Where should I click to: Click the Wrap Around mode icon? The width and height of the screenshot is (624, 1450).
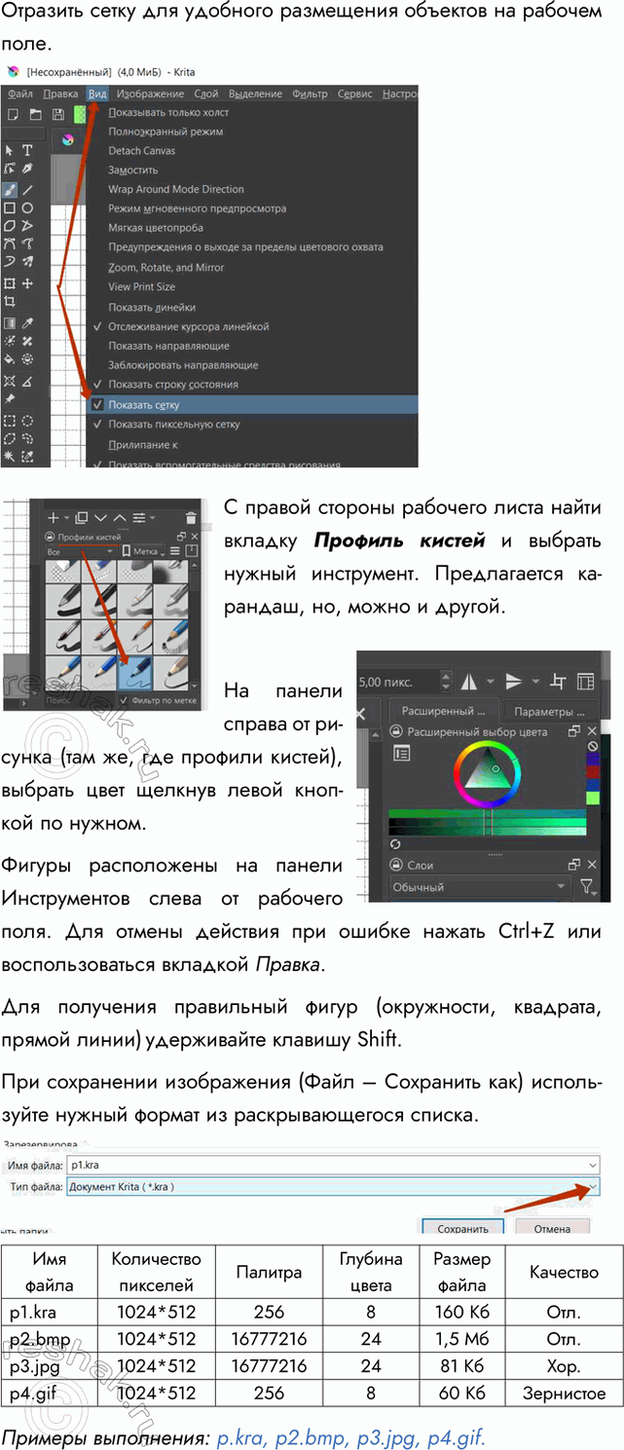[558, 681]
